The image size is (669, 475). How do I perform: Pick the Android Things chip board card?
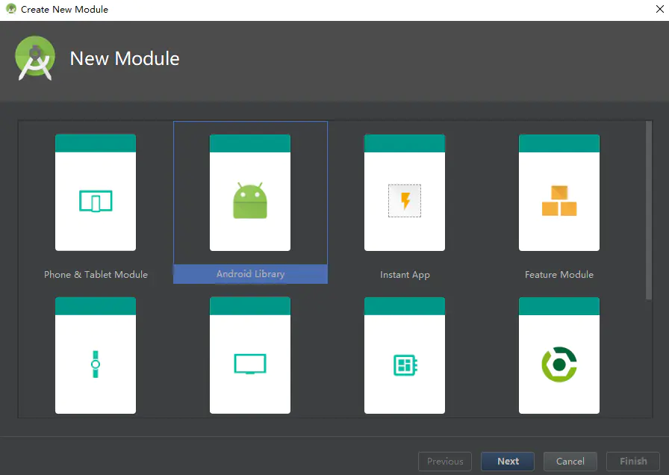pyautogui.click(x=405, y=356)
